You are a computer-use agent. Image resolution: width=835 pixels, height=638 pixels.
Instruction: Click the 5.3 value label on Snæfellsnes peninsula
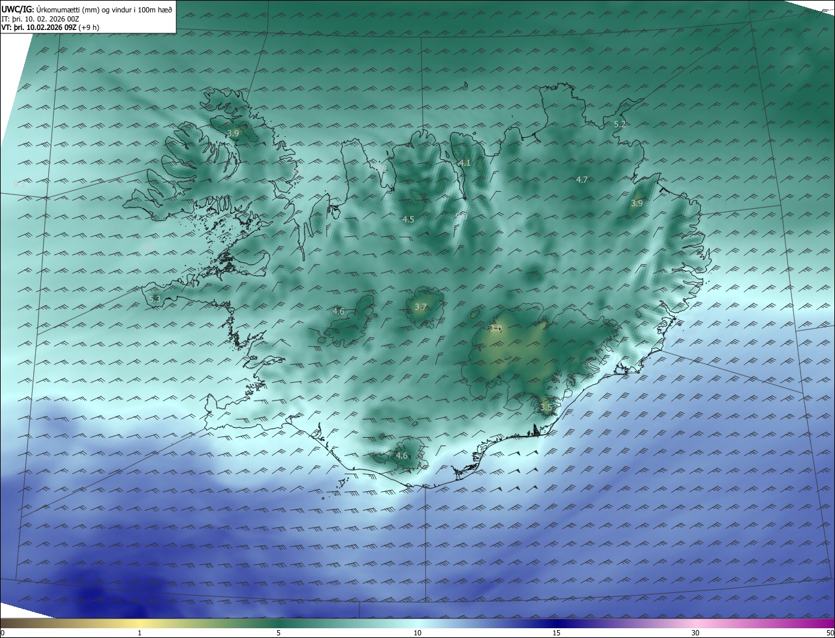coord(155,299)
